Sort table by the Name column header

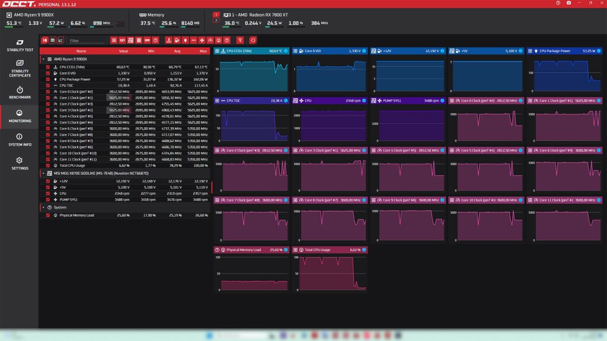pyautogui.click(x=81, y=51)
